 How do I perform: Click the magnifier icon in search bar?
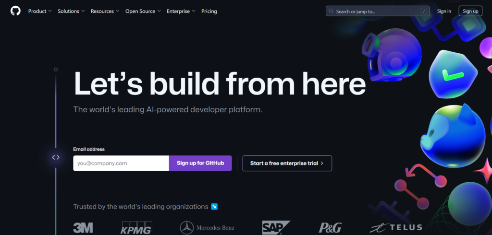coord(331,12)
